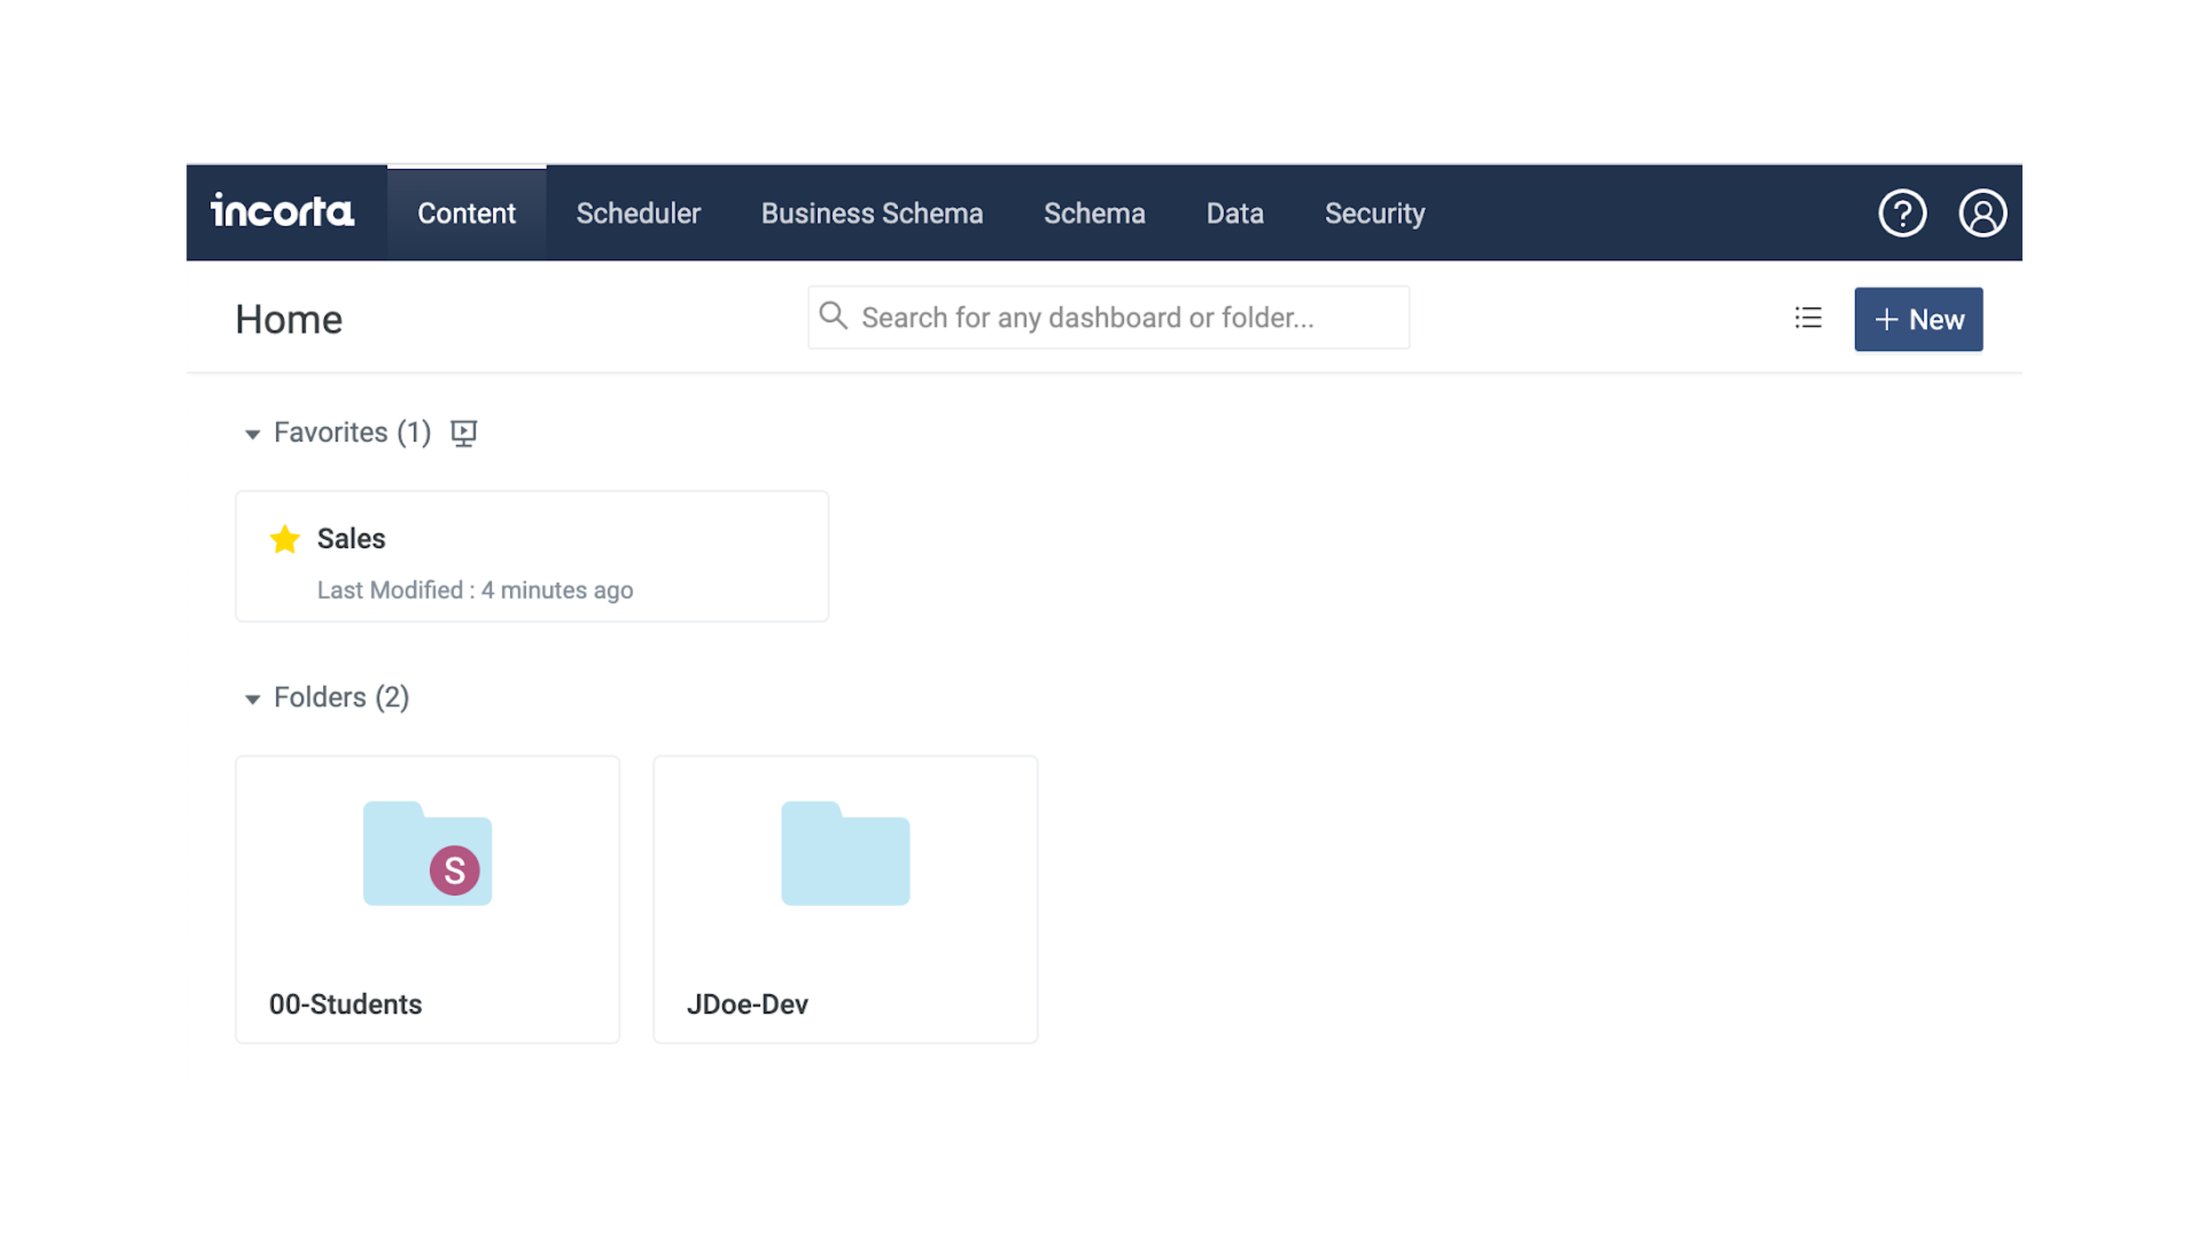Navigate to the Security tab
Image resolution: width=2209 pixels, height=1242 pixels.
point(1374,213)
